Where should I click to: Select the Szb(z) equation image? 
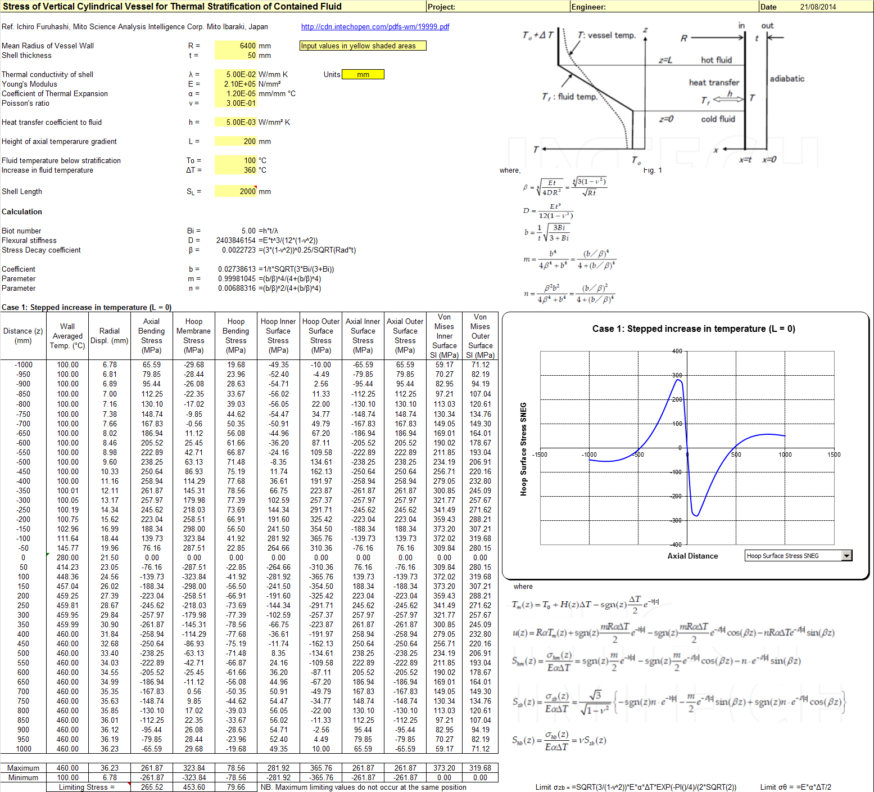tap(679, 702)
